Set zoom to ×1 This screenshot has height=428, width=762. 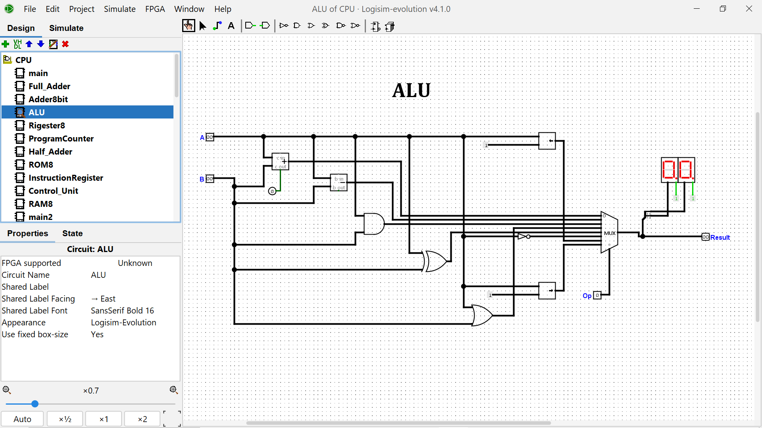[x=104, y=419]
